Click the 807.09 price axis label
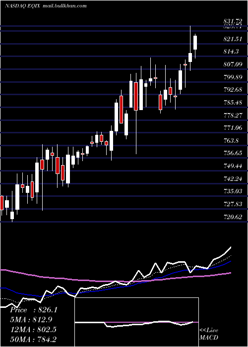 pyautogui.click(x=233, y=64)
